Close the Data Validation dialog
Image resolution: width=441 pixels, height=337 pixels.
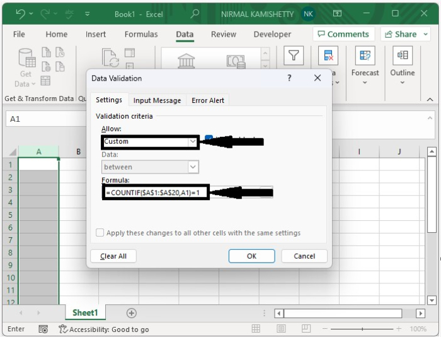coord(318,78)
